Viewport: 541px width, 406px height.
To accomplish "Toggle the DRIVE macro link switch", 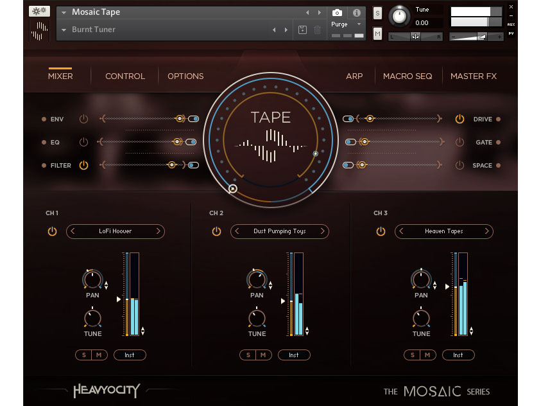I will [x=348, y=119].
